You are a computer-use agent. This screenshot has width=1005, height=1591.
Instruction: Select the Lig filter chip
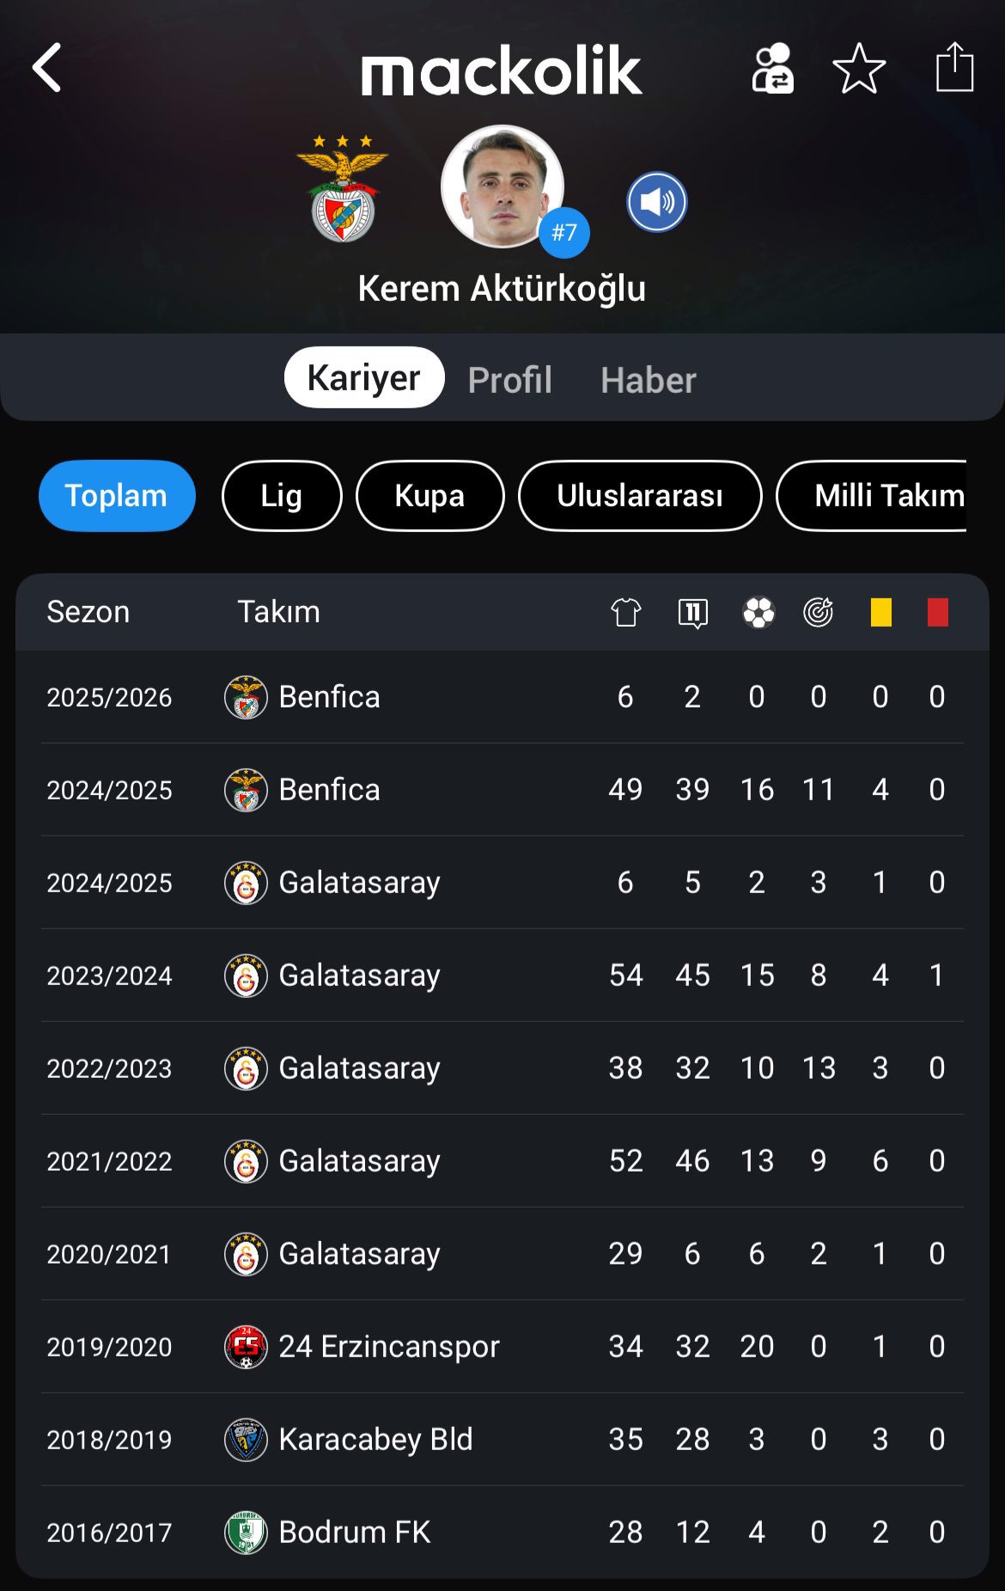pos(282,496)
